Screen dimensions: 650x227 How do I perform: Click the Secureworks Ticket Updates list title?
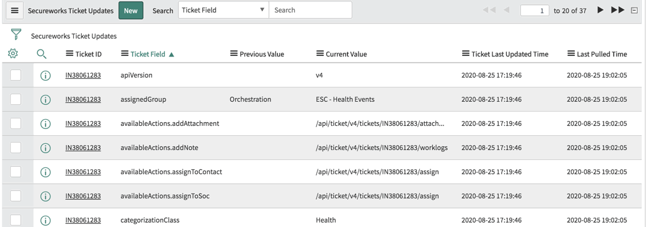[x=71, y=11]
